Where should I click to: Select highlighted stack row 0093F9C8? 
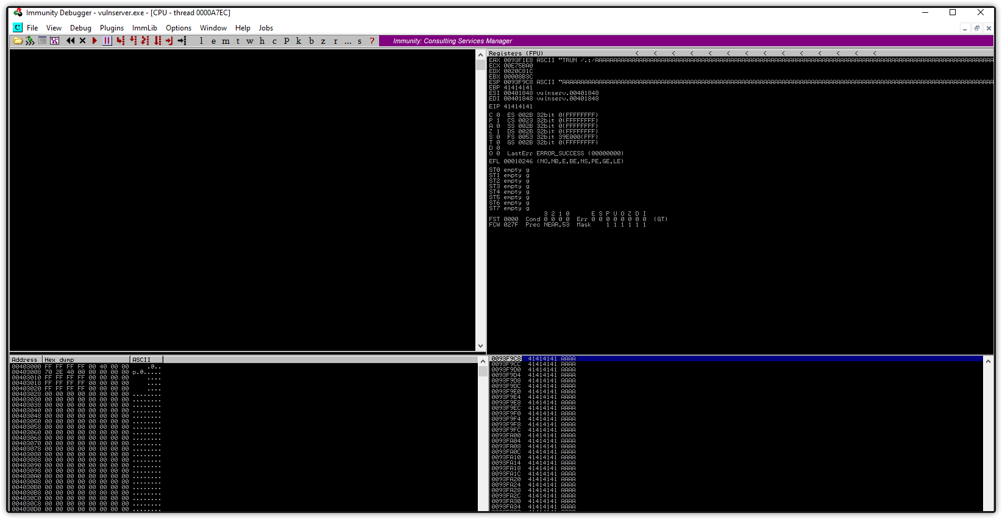click(x=736, y=359)
